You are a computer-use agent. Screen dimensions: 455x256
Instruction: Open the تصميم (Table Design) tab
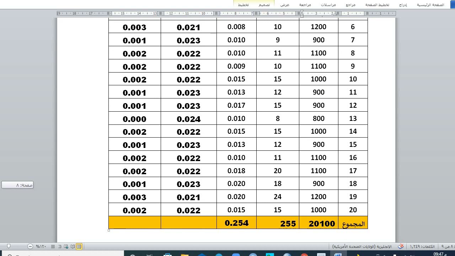tap(264, 5)
